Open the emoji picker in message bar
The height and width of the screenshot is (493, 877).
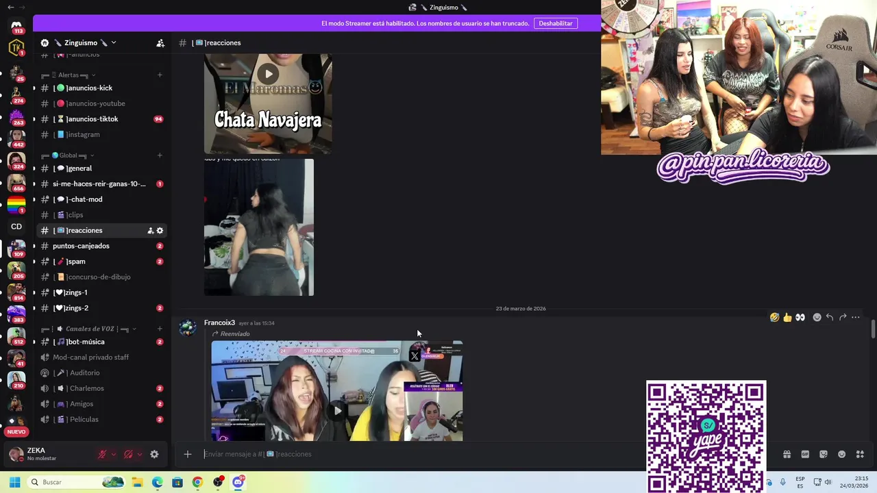coord(842,454)
